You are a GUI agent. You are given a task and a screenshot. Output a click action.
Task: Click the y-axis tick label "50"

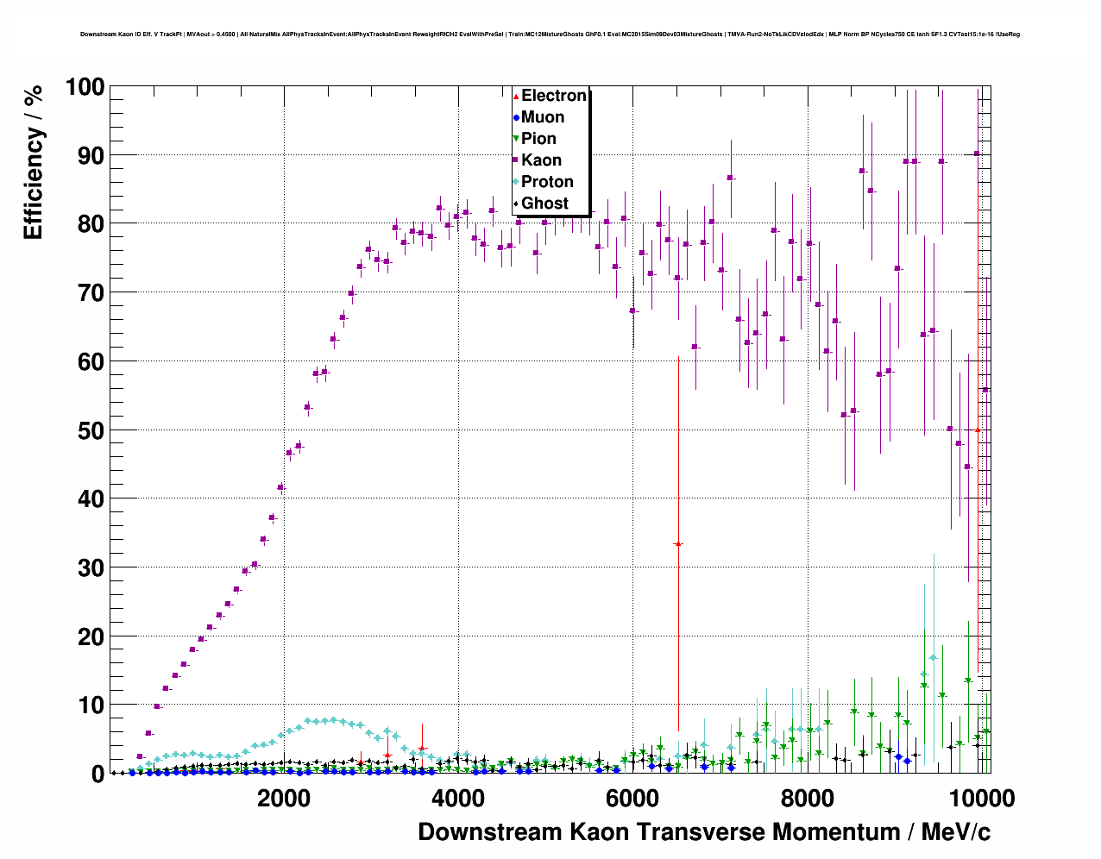pyautogui.click(x=91, y=430)
